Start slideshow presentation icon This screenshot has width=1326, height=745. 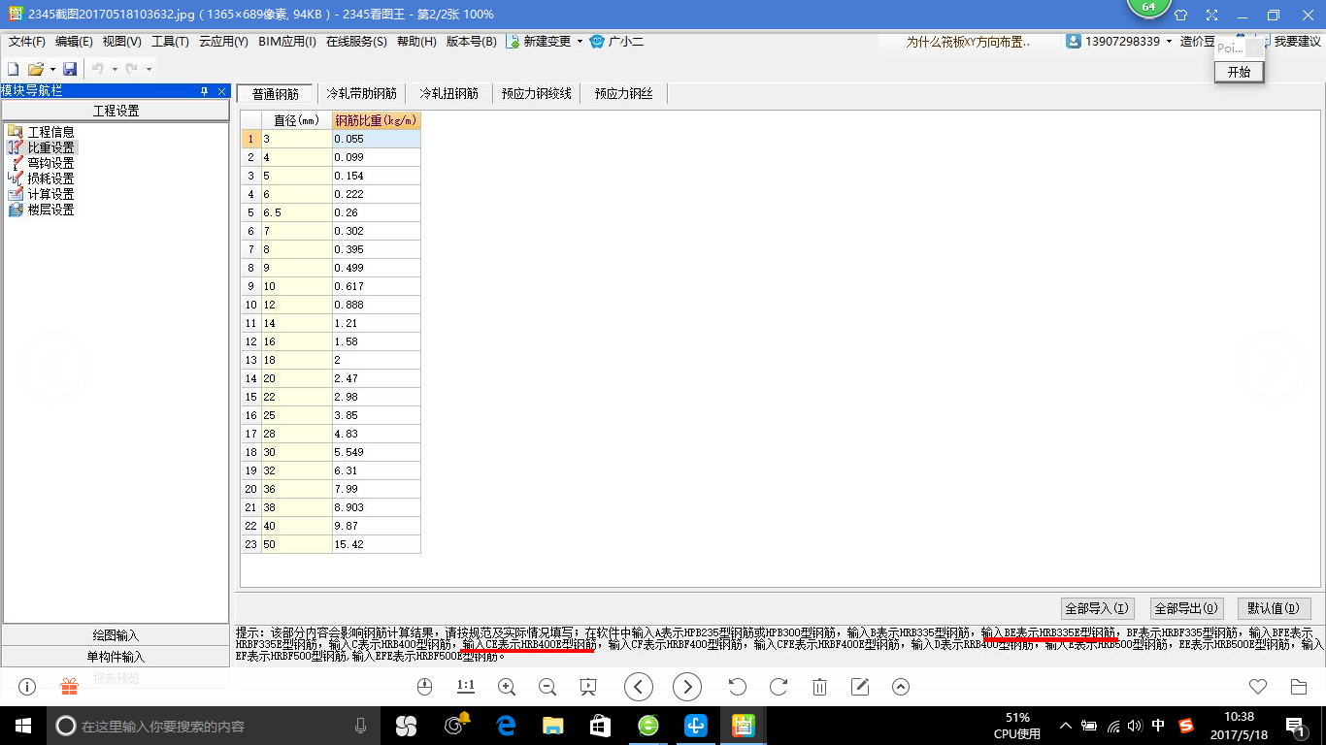tap(587, 687)
